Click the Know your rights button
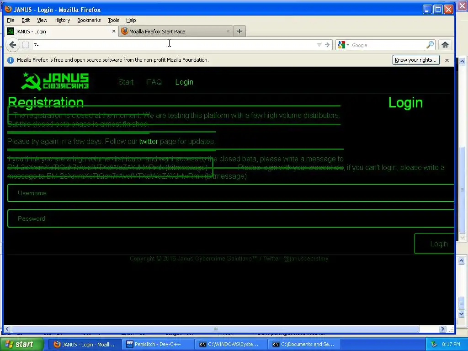 (416, 60)
